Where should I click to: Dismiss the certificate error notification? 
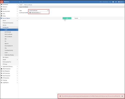(x=122, y=96)
